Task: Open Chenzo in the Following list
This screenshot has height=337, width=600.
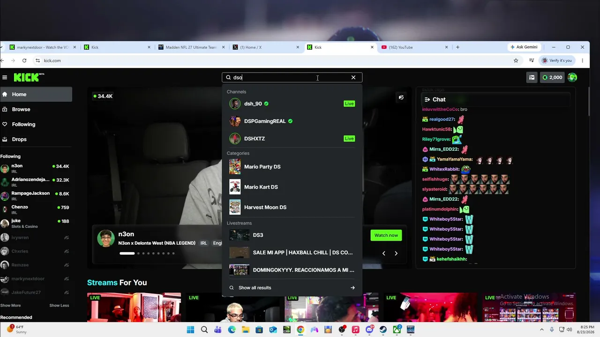Action: click(x=36, y=209)
